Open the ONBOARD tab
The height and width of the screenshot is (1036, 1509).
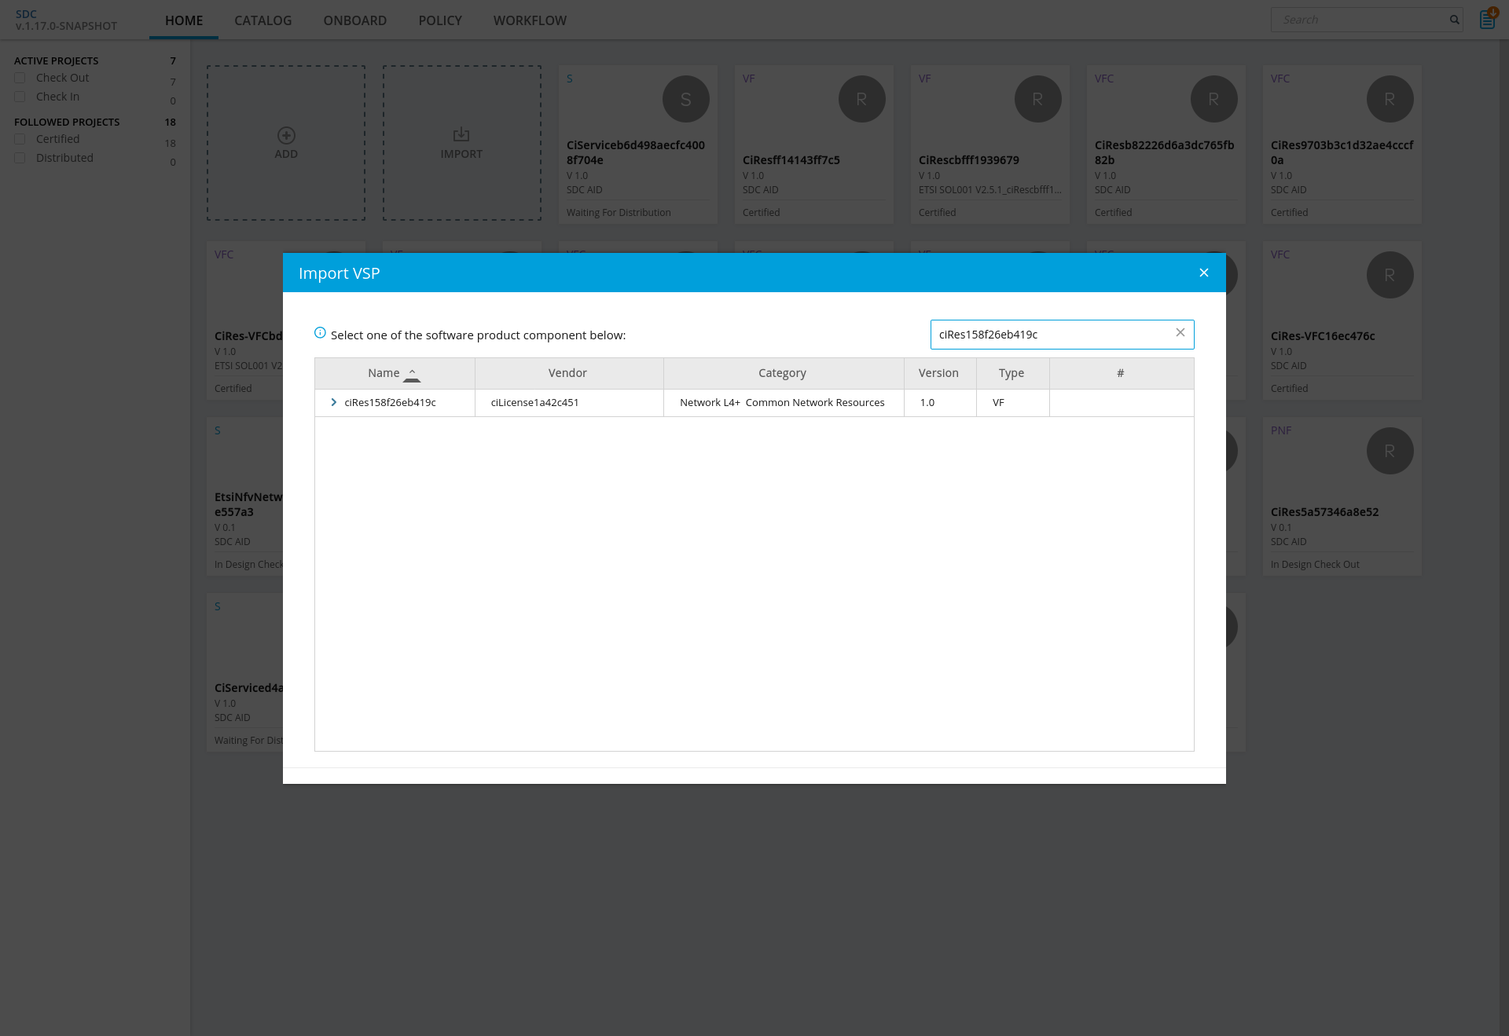coord(355,20)
